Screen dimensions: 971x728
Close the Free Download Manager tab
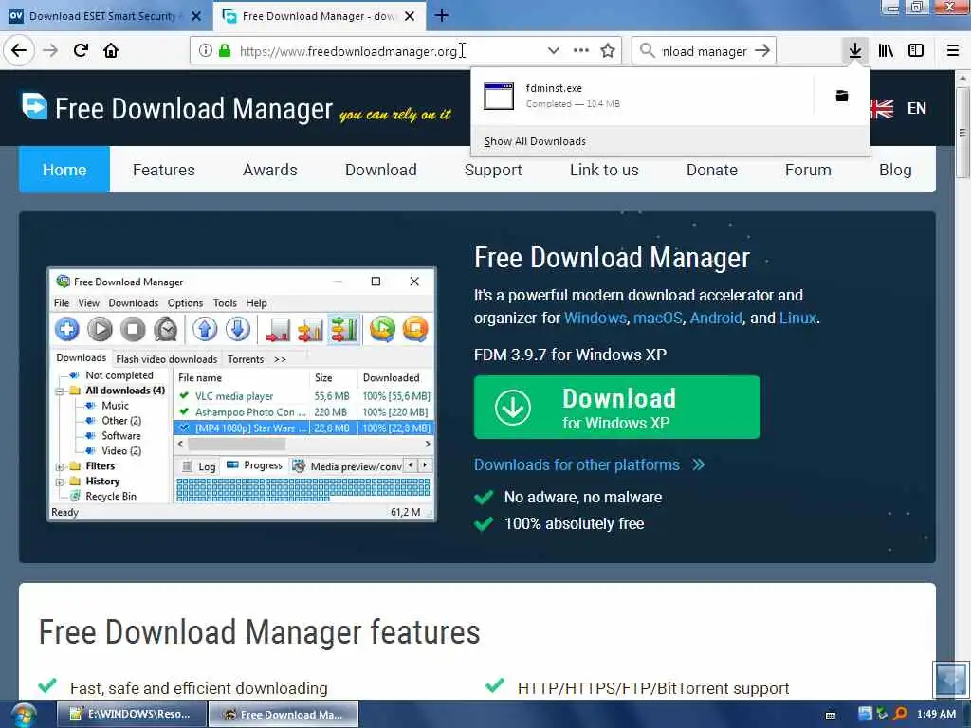pyautogui.click(x=410, y=16)
